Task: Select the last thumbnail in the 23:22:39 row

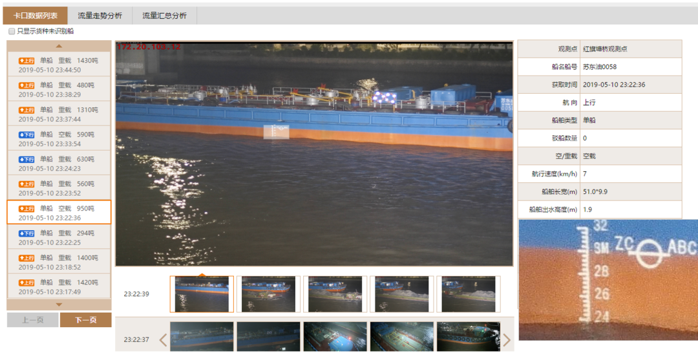Action: [469, 294]
